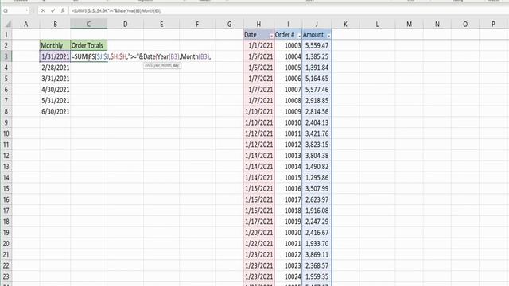The image size is (509, 286).
Task: Select column N header
Action: pyautogui.click(x=437, y=24)
